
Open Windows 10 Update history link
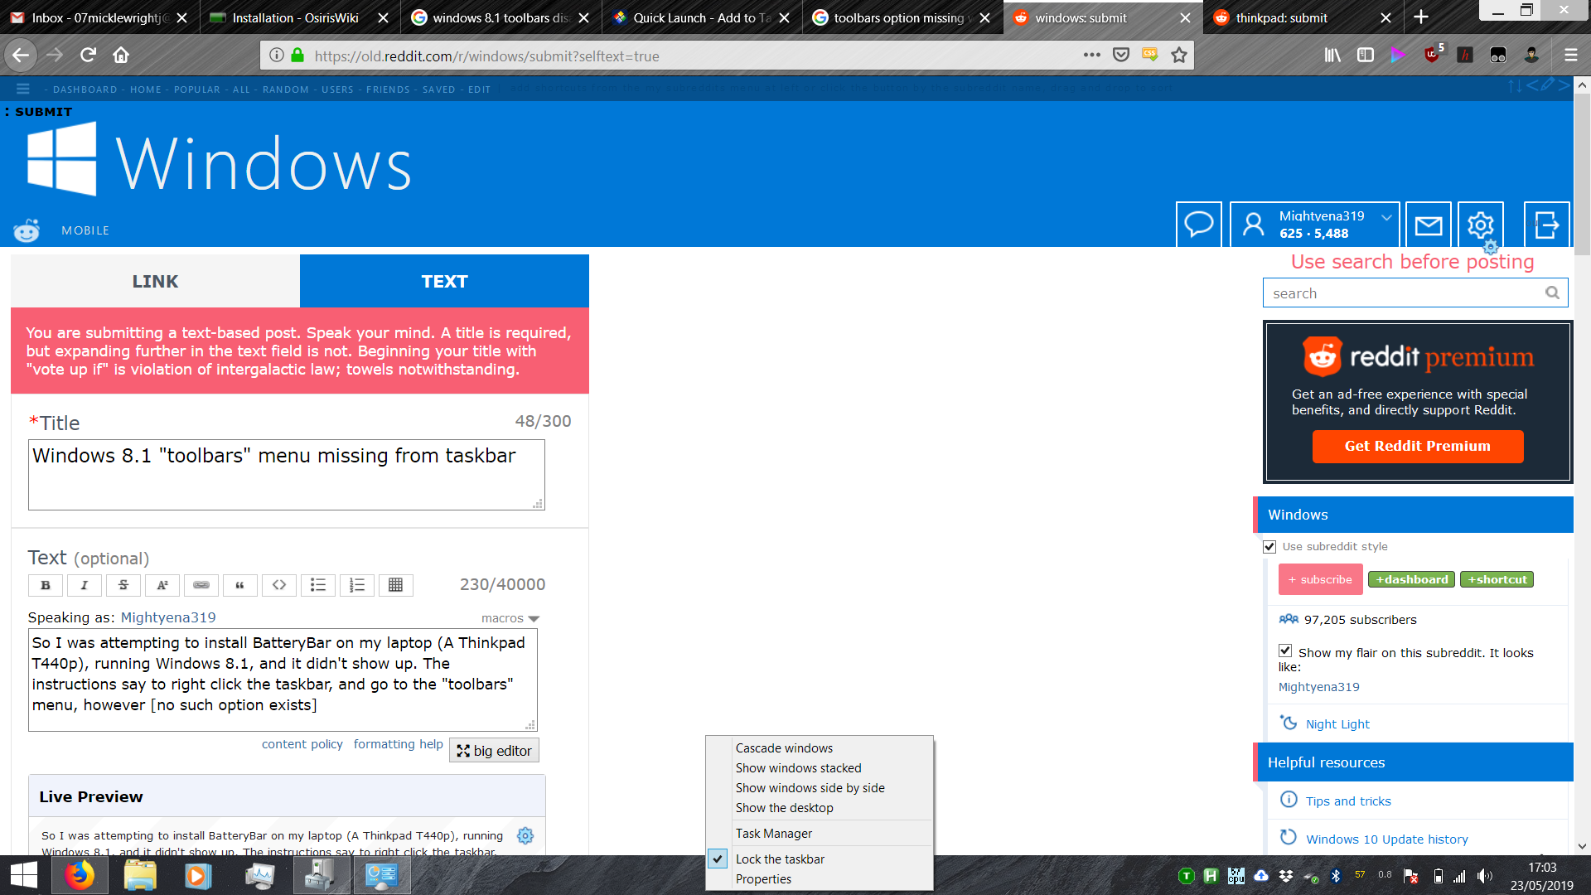[1386, 839]
